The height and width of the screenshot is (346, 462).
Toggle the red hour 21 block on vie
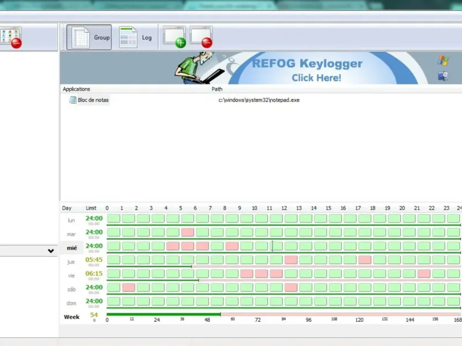[x=424, y=273]
